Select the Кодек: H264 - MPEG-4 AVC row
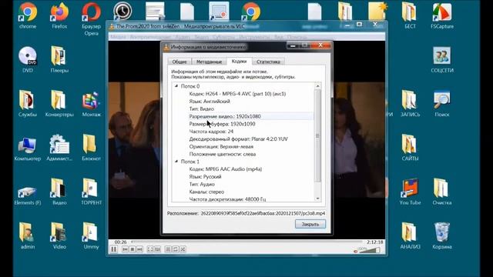Viewport: 493px width, 277px height. [237, 94]
